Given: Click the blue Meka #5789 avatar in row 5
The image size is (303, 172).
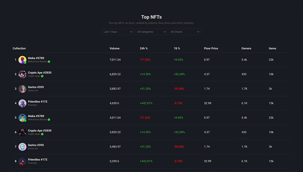Looking at the screenshot, I should pyautogui.click(x=22, y=118).
